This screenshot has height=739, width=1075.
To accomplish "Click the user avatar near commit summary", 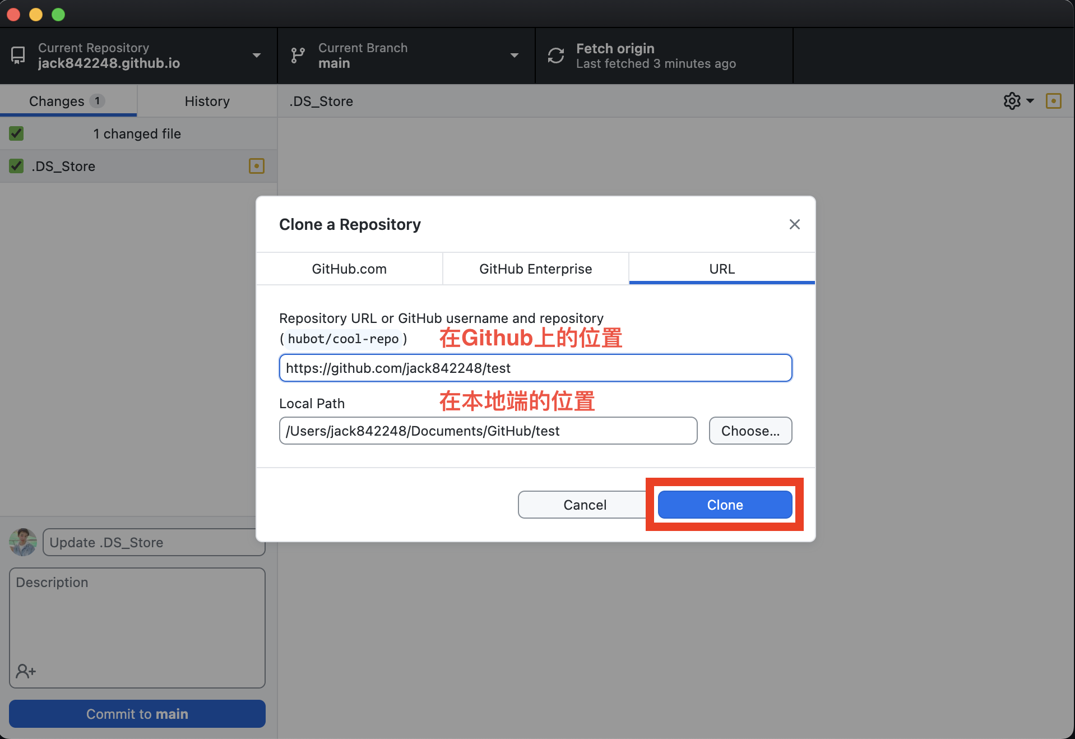I will click(x=23, y=542).
